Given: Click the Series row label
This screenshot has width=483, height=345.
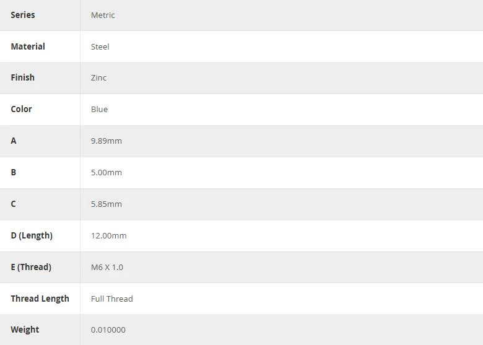Looking at the screenshot, I should [x=23, y=15].
